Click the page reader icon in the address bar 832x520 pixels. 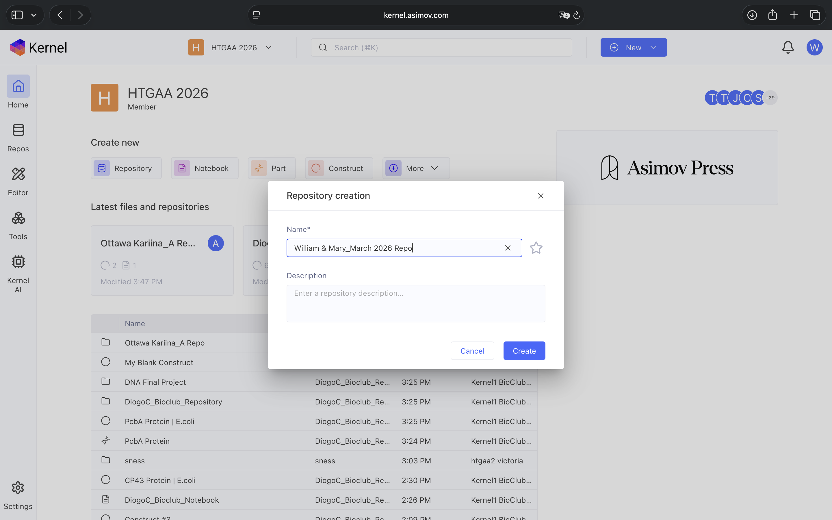257,15
